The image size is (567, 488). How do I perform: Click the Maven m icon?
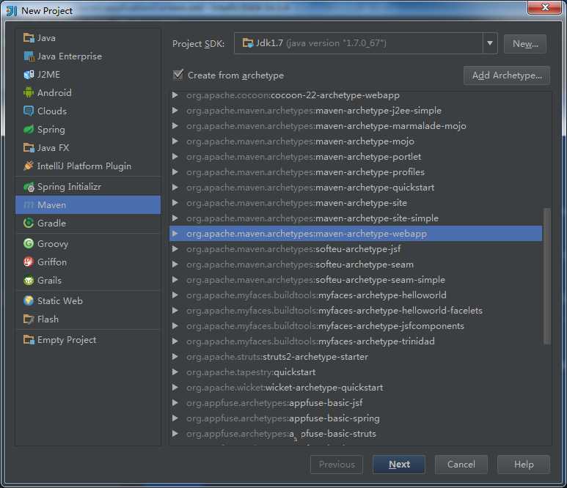click(29, 205)
